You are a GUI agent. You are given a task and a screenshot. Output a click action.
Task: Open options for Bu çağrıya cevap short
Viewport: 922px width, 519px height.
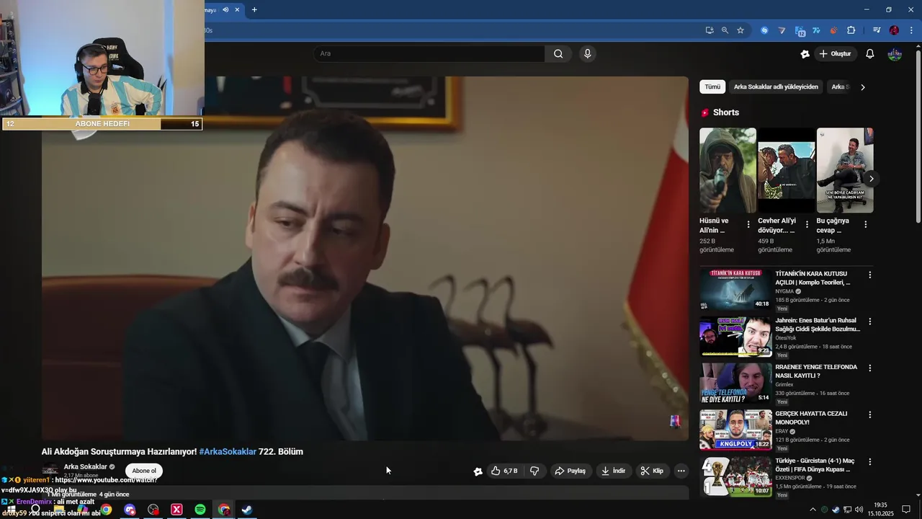(x=865, y=224)
